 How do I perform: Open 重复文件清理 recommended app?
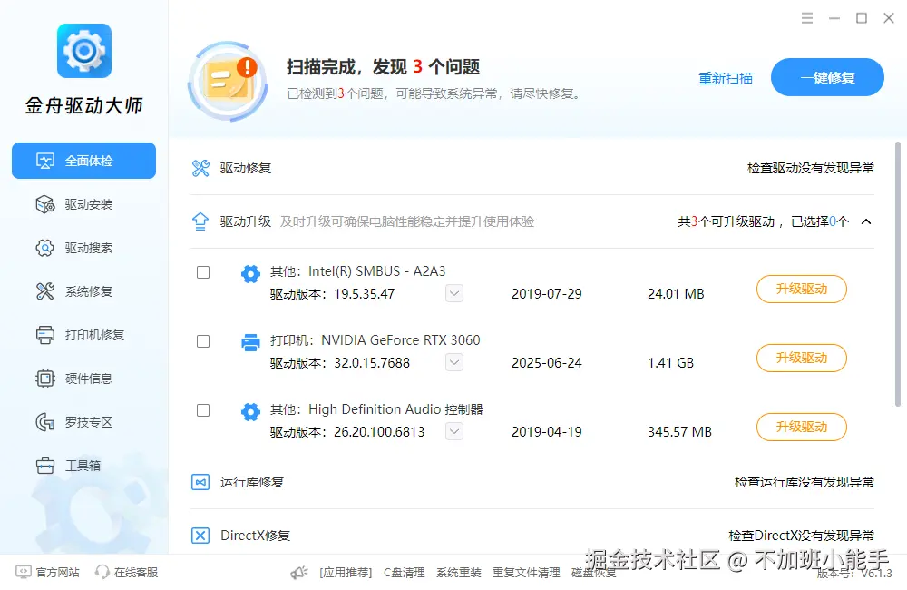point(526,573)
